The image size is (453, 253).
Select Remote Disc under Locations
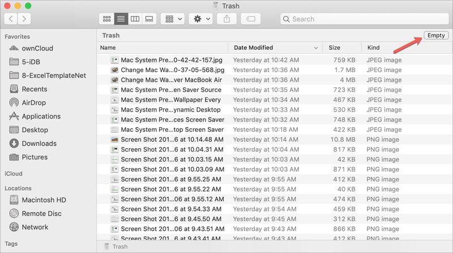35,214
